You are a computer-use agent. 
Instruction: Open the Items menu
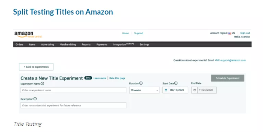(x=32, y=45)
